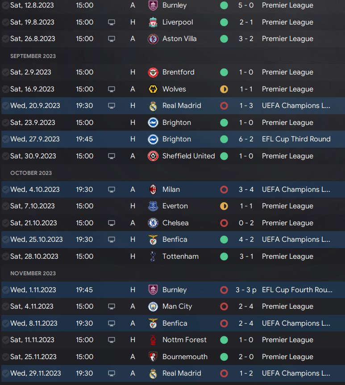Toggle the check mark beside Wed, 4.10.2023

point(5,190)
